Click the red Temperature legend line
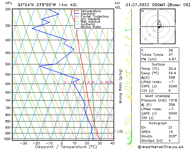The width and height of the screenshot is (193, 149). click(77, 11)
